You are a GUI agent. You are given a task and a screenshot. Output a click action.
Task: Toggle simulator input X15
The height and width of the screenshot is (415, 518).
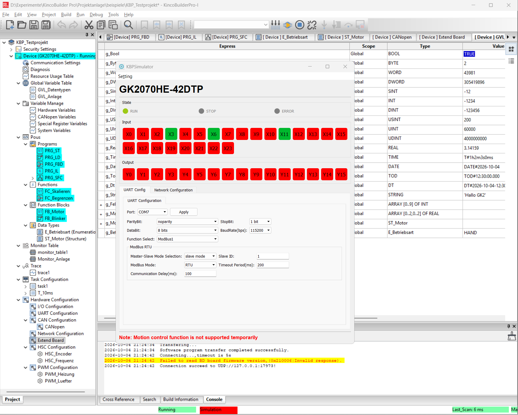click(x=341, y=134)
